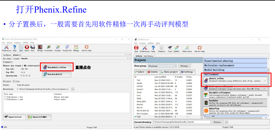Click Open in Coot button

[14, 117]
